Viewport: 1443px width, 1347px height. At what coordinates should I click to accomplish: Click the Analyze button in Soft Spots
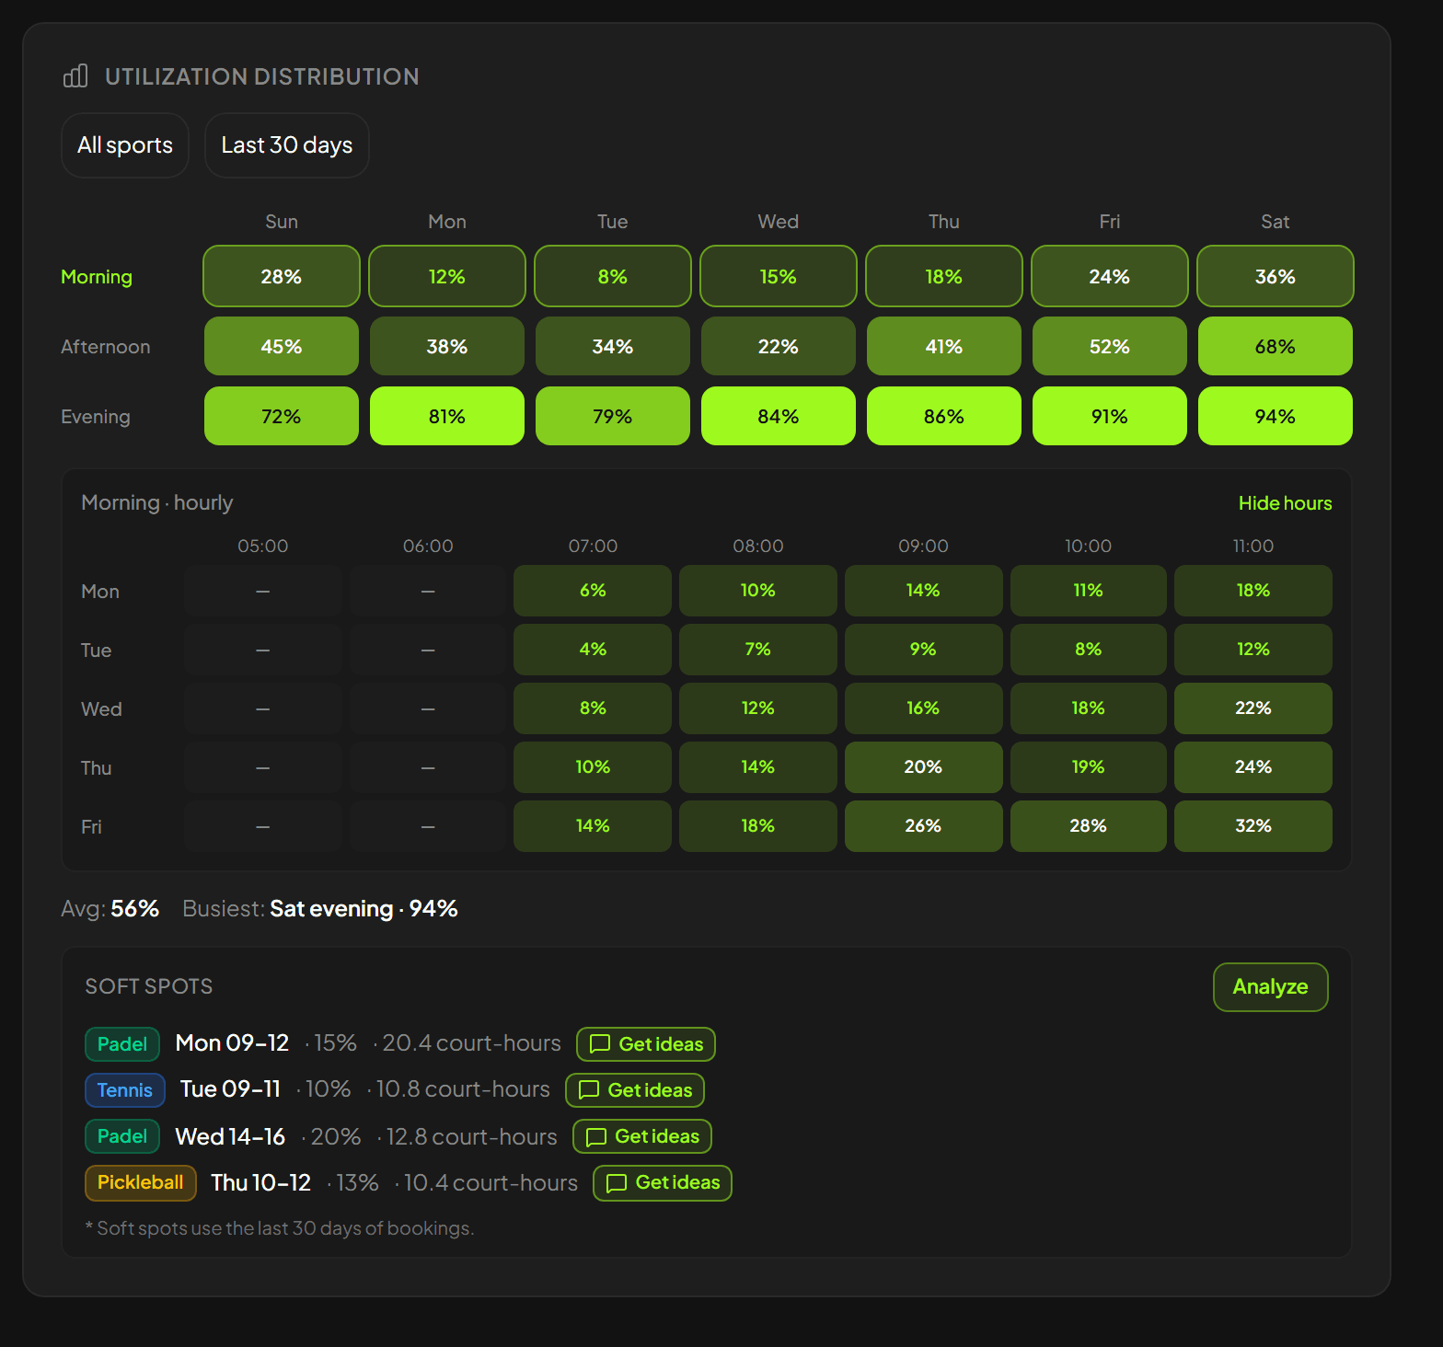point(1270,986)
